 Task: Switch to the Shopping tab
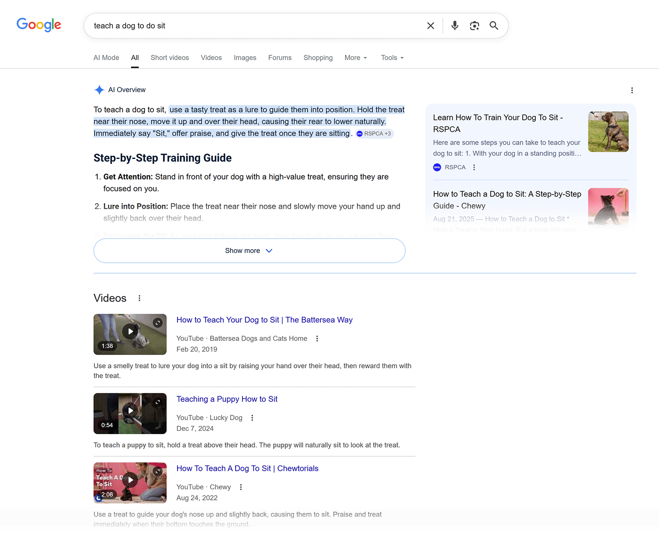point(318,58)
